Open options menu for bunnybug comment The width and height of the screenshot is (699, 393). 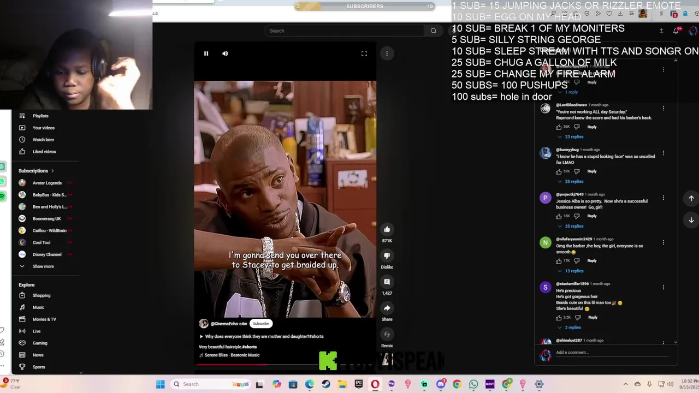[664, 153]
